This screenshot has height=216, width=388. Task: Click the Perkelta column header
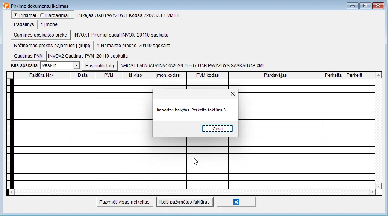click(333, 75)
